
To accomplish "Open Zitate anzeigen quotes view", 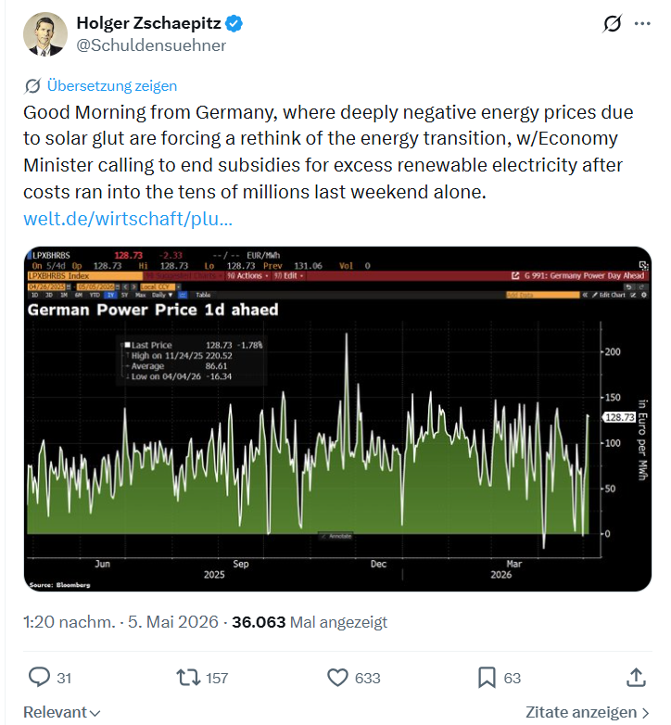I will click(x=588, y=712).
